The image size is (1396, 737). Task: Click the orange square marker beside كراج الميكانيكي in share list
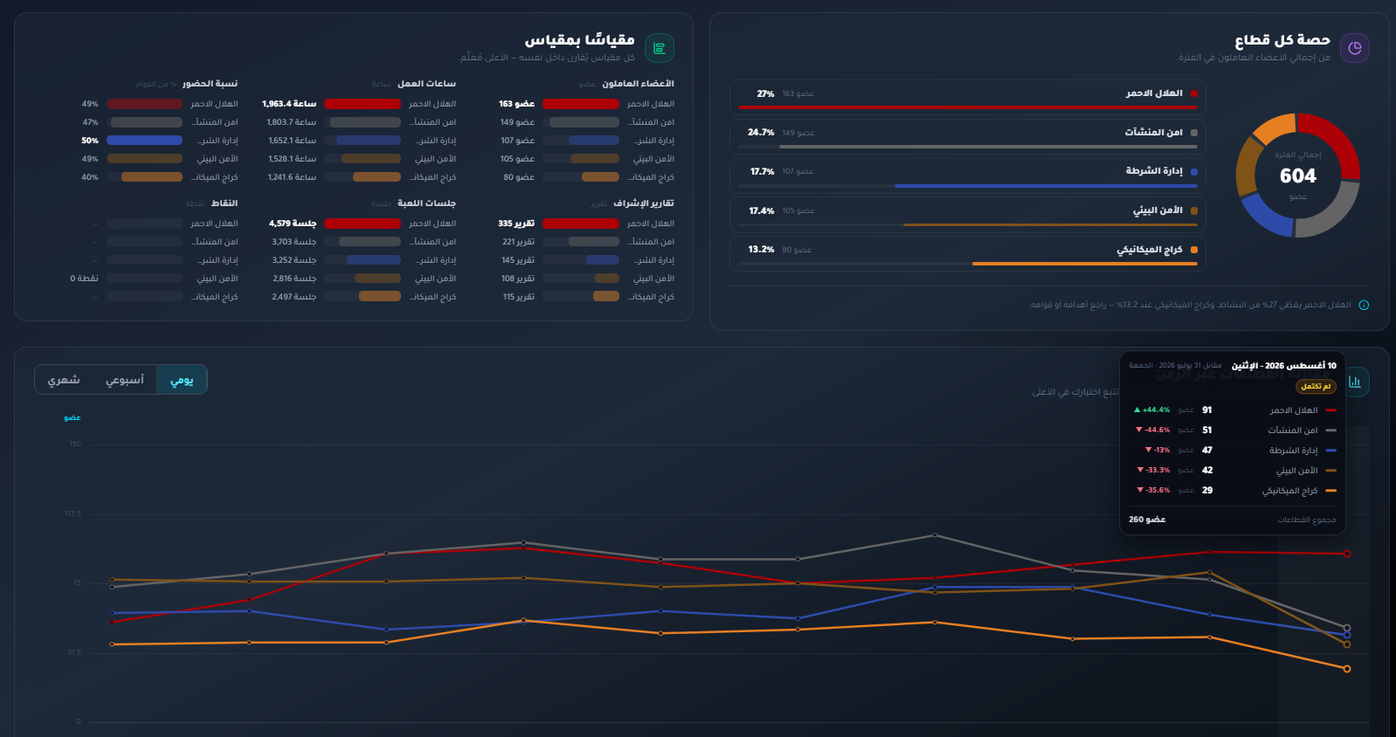(1194, 250)
